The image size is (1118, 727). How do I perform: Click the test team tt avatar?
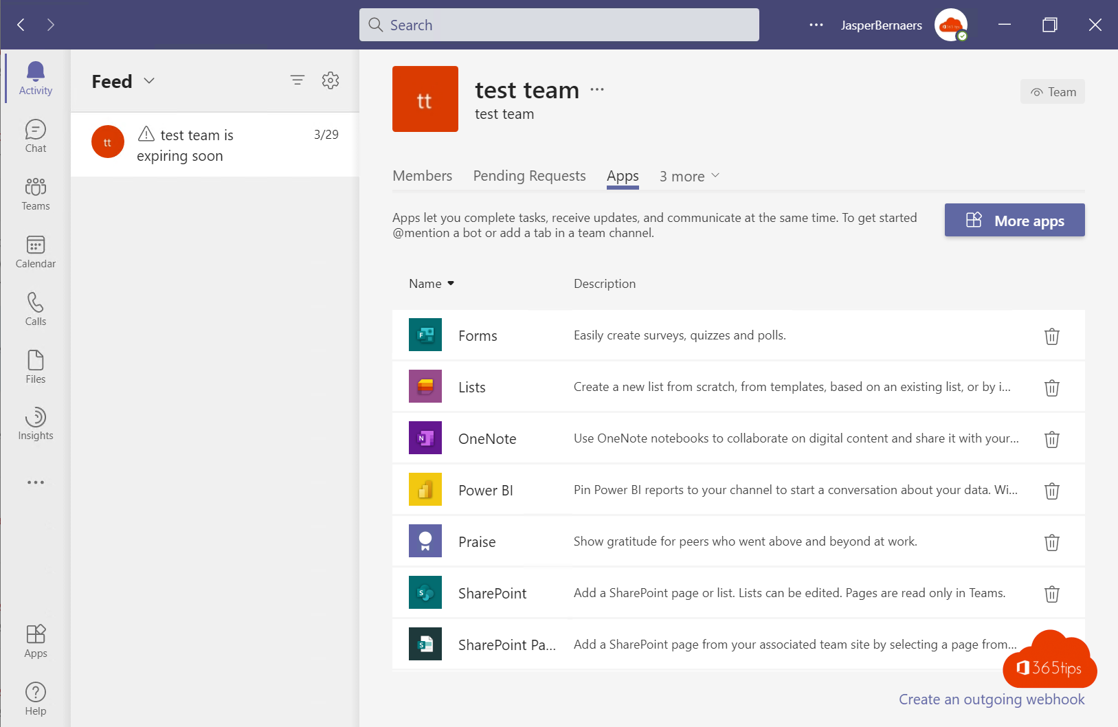point(425,99)
